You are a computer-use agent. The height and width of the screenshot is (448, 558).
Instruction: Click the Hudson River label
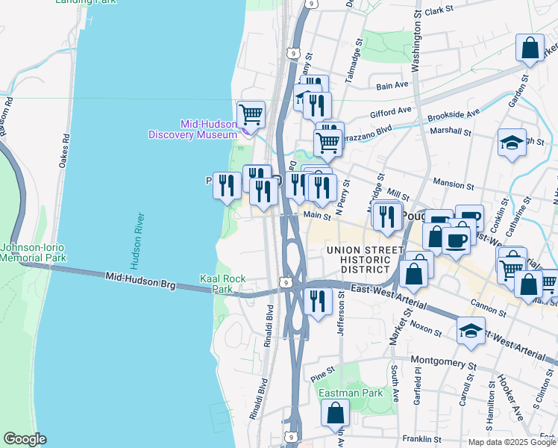coord(137,241)
